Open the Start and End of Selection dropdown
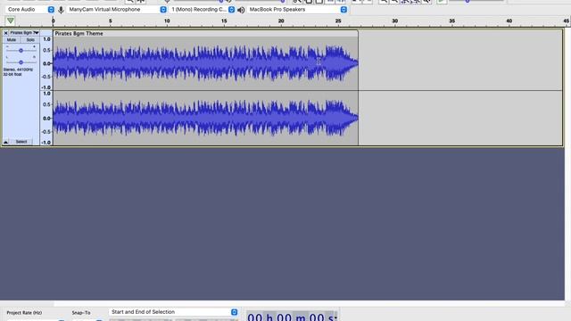The image size is (571, 321). pyautogui.click(x=173, y=312)
